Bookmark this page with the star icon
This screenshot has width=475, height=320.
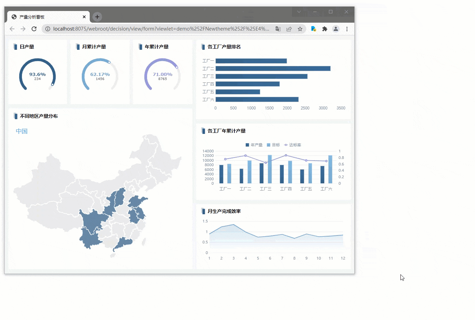(300, 29)
